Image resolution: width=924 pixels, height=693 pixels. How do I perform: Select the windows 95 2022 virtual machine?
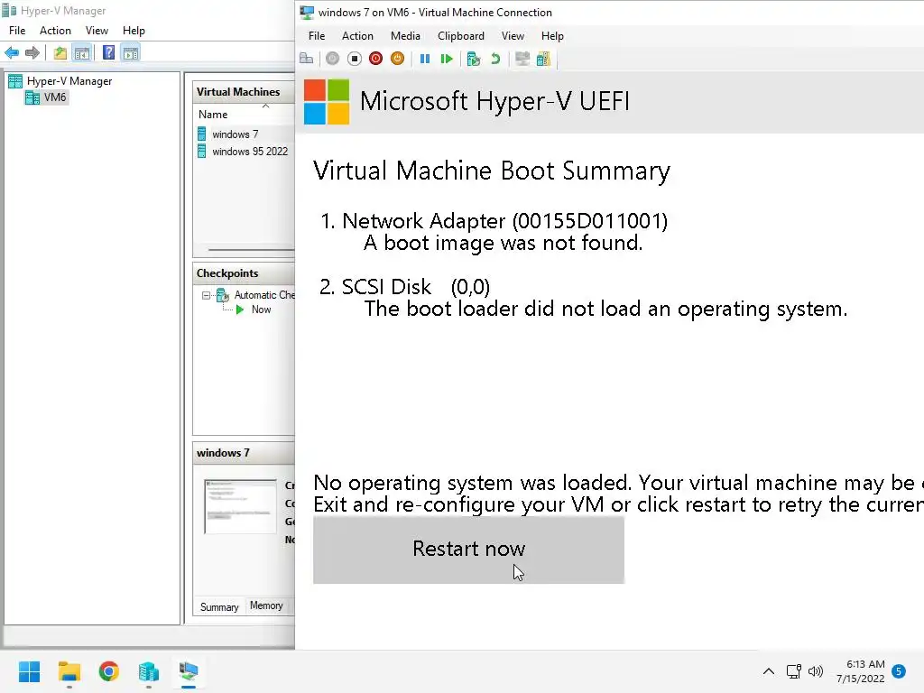click(x=245, y=152)
